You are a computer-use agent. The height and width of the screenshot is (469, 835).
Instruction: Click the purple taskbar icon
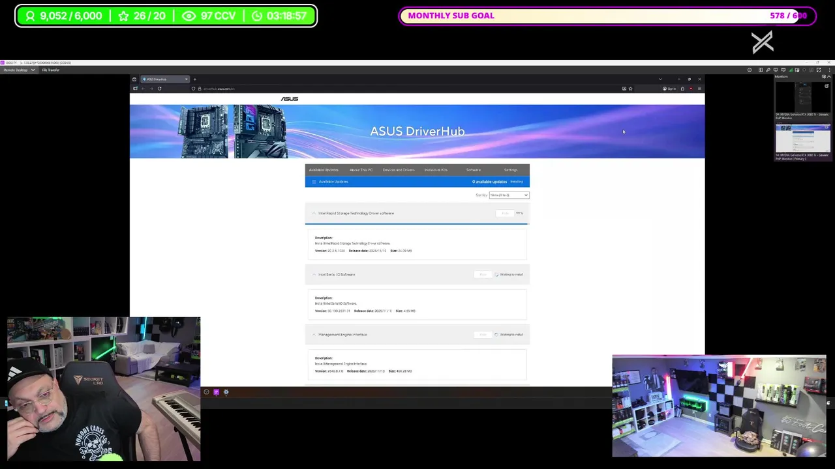[216, 392]
